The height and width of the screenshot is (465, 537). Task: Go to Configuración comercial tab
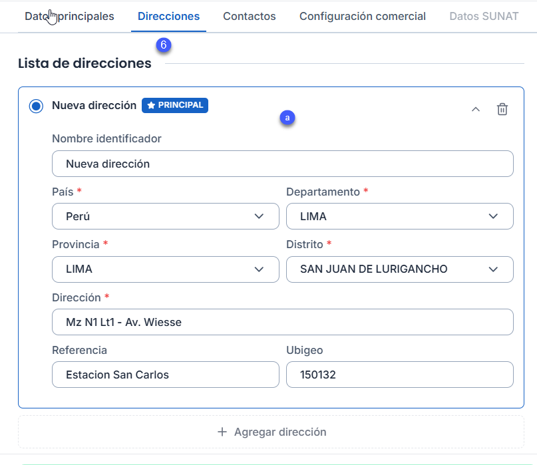pos(363,16)
